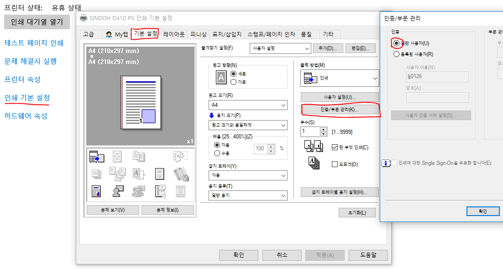Select 등록된 사용자 radio button
The width and height of the screenshot is (503, 269).
pos(396,54)
